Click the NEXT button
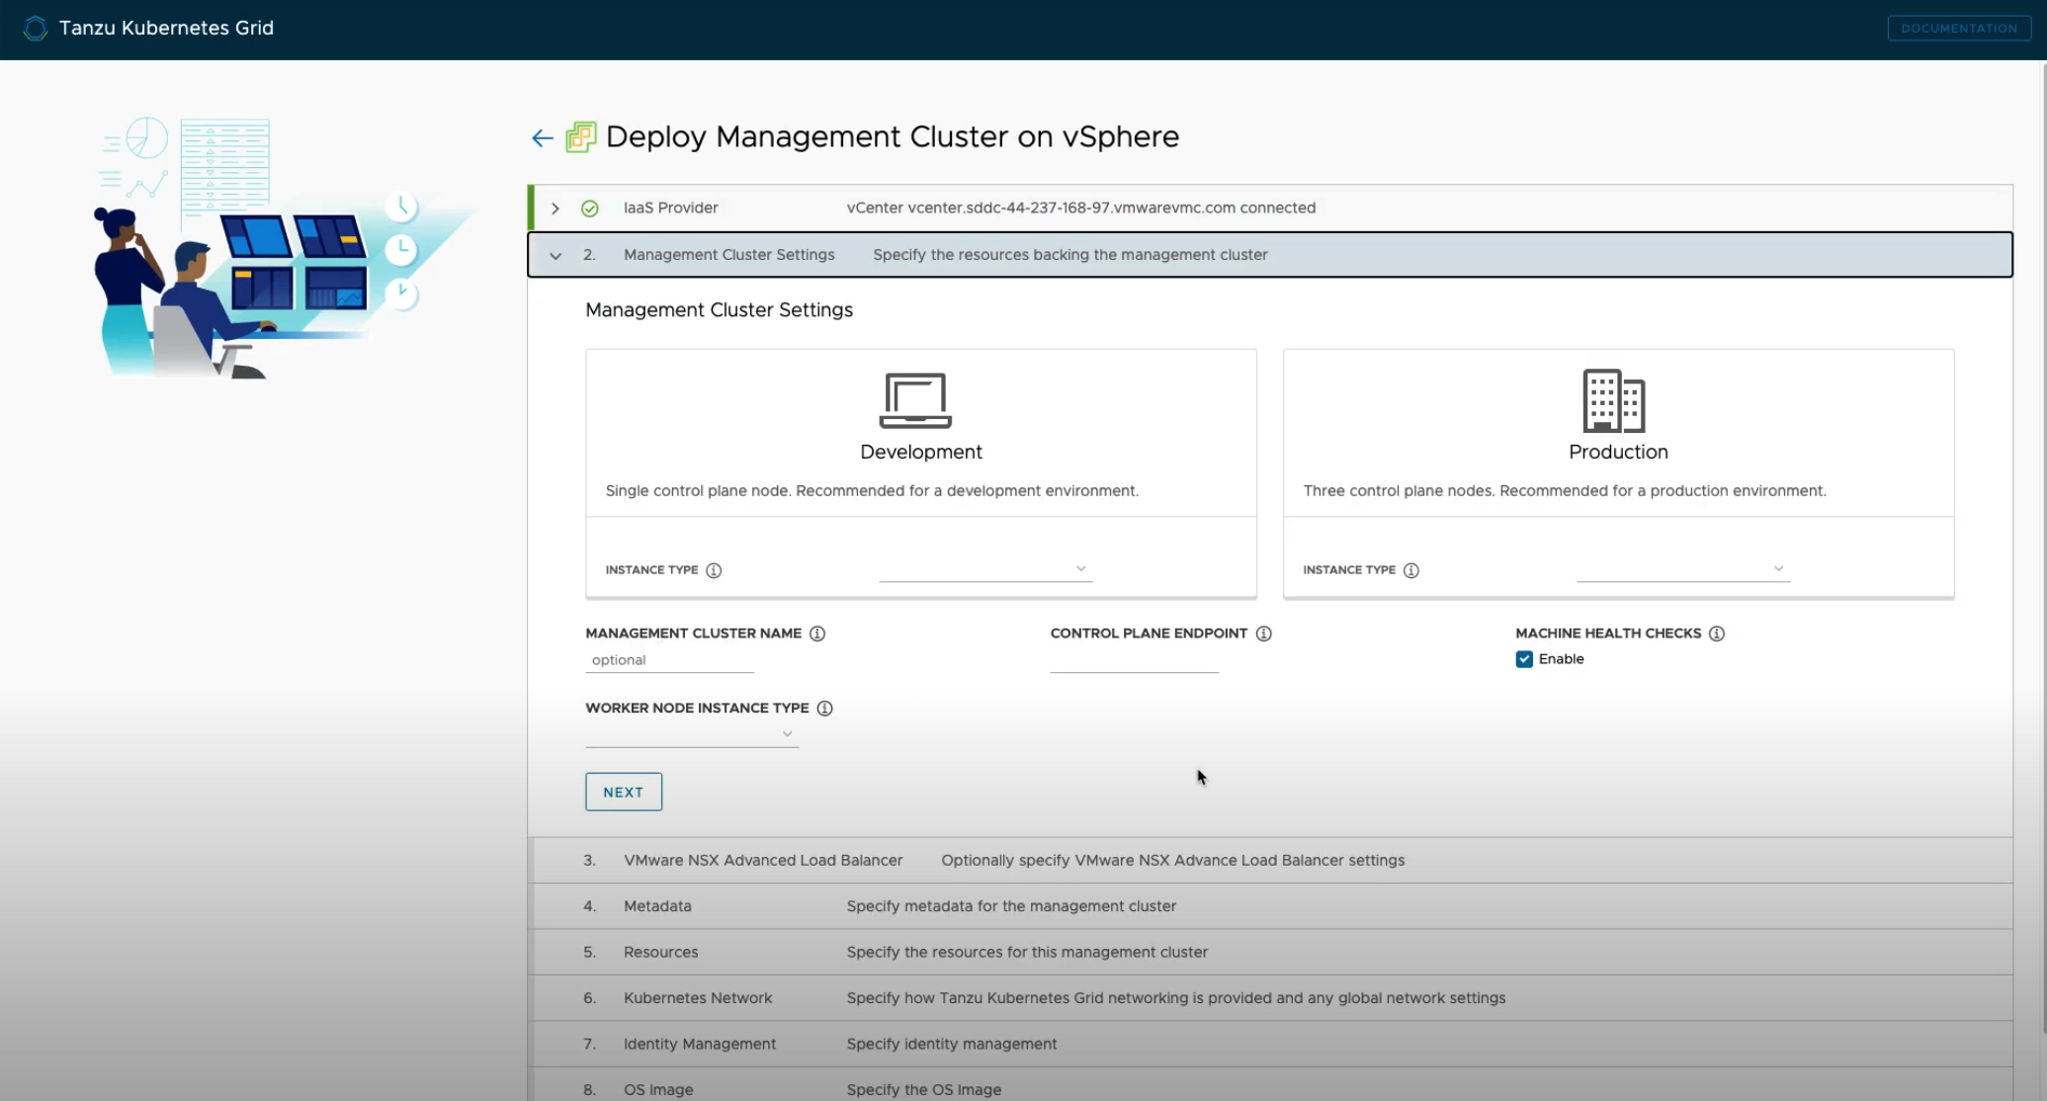The height and width of the screenshot is (1101, 2047). point(624,792)
